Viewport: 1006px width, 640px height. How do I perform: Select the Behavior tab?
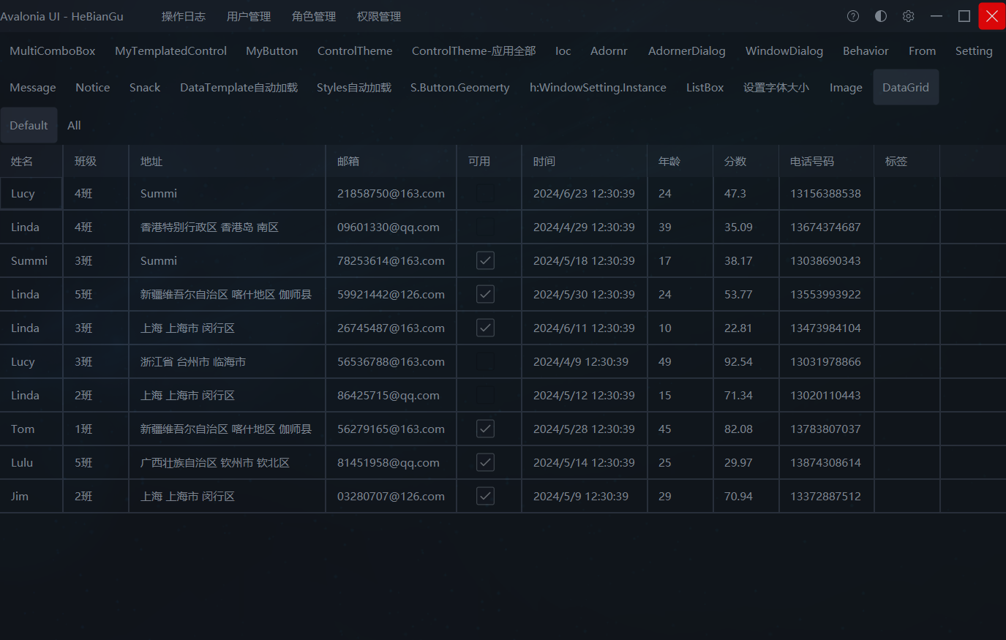coord(866,50)
